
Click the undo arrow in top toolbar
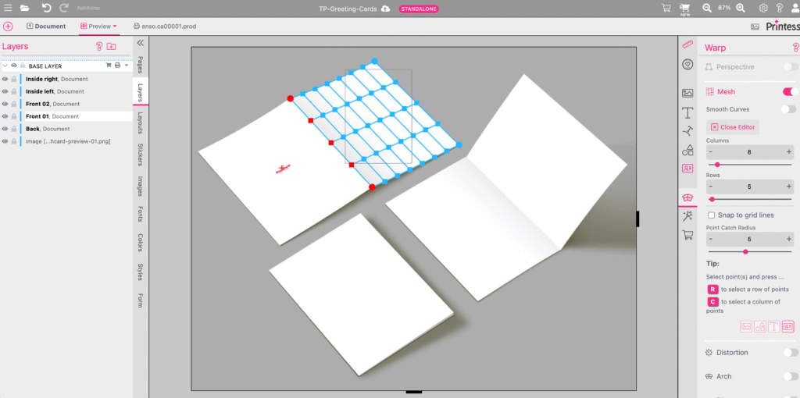46,8
